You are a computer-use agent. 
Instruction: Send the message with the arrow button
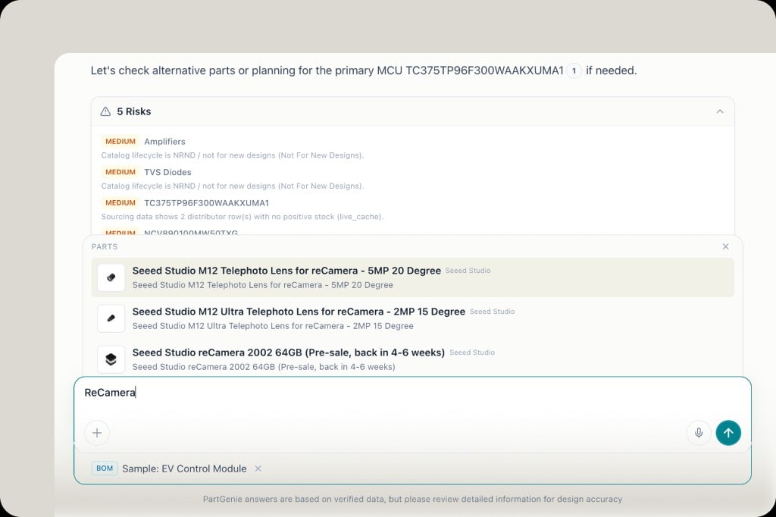(x=728, y=433)
